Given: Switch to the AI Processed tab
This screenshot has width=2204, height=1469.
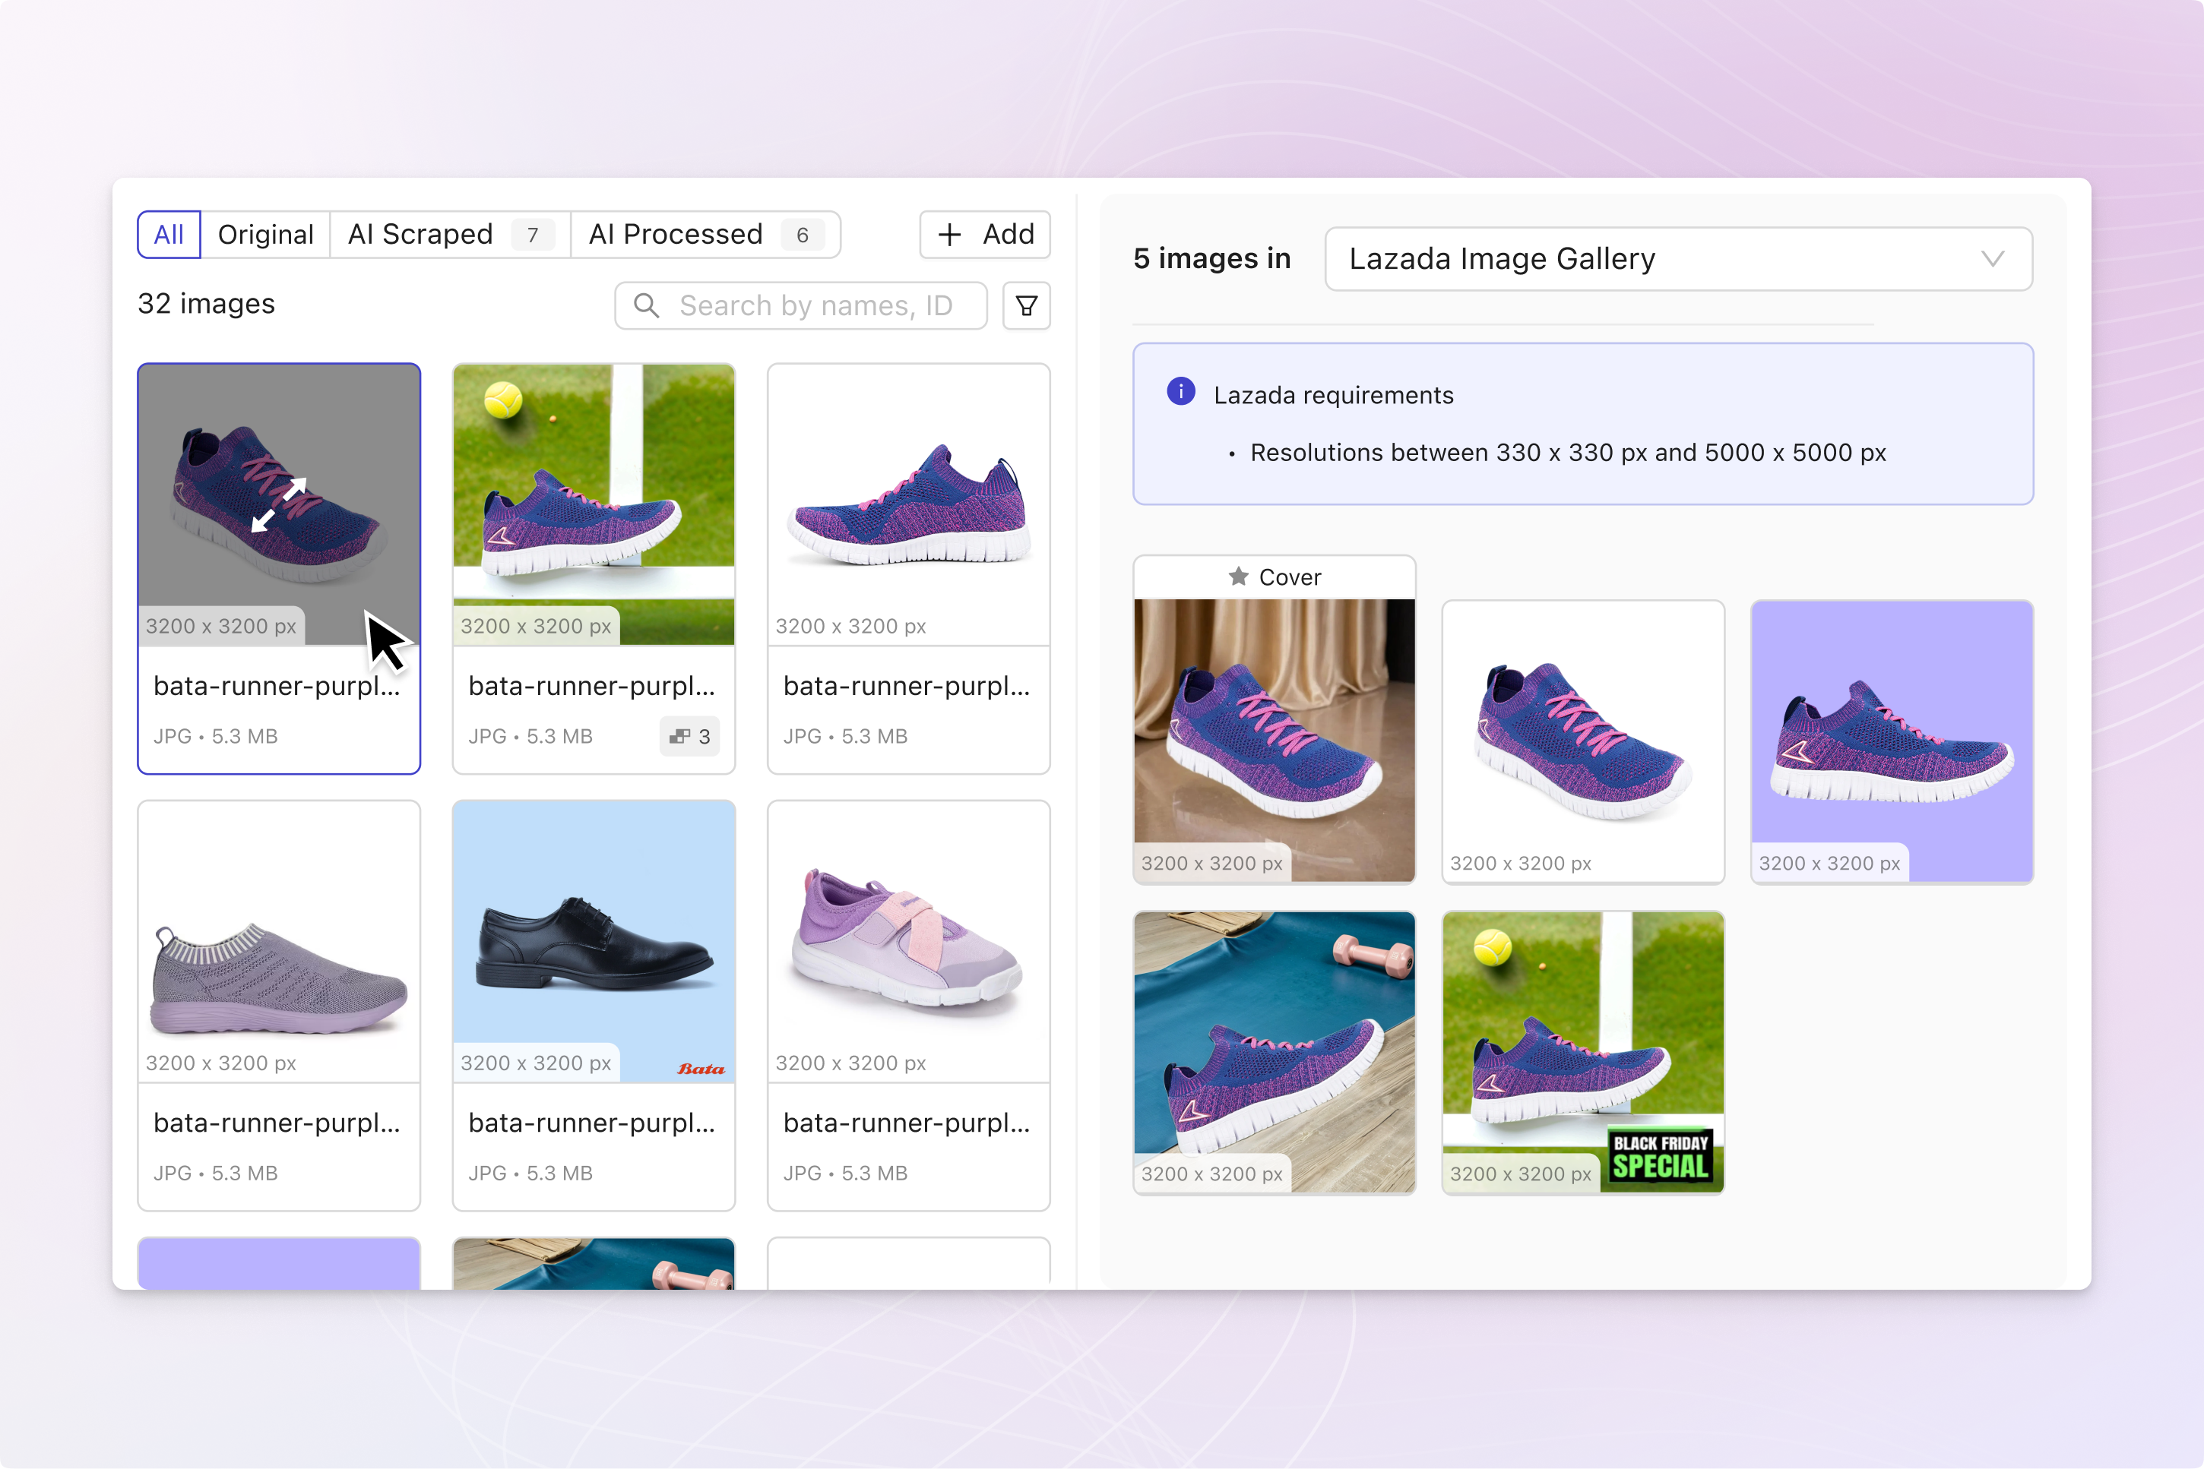Looking at the screenshot, I should 706,234.
